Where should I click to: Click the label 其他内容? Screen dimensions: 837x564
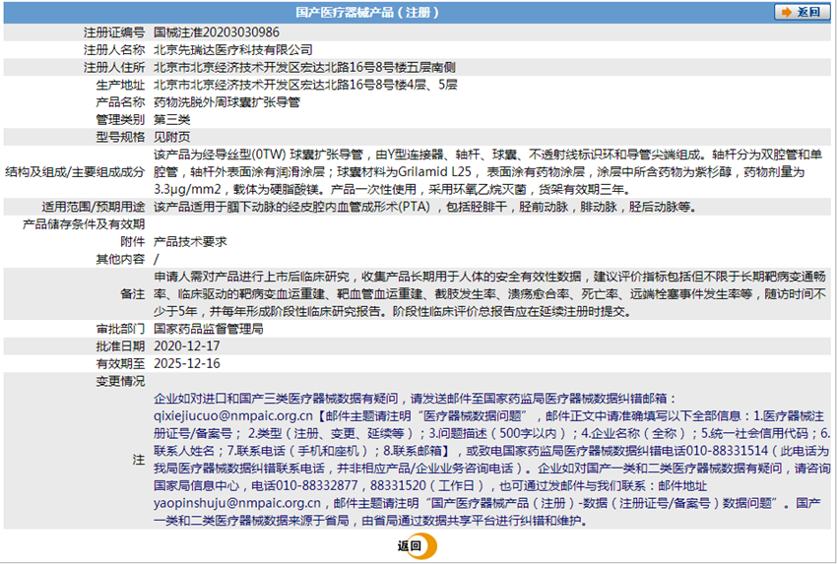coord(120,259)
